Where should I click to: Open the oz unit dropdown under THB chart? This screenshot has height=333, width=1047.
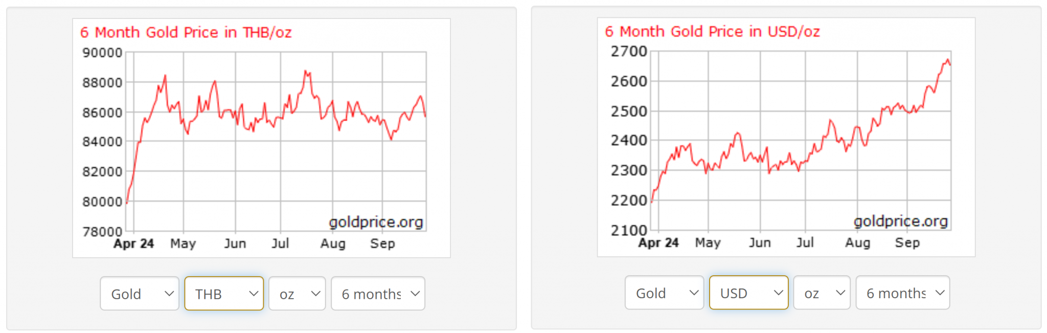point(297,294)
